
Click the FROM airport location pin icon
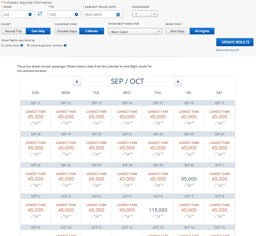point(30,14)
